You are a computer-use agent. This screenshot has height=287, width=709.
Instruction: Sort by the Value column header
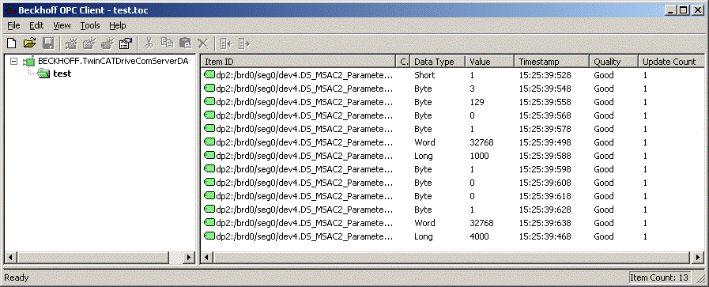tap(490, 62)
